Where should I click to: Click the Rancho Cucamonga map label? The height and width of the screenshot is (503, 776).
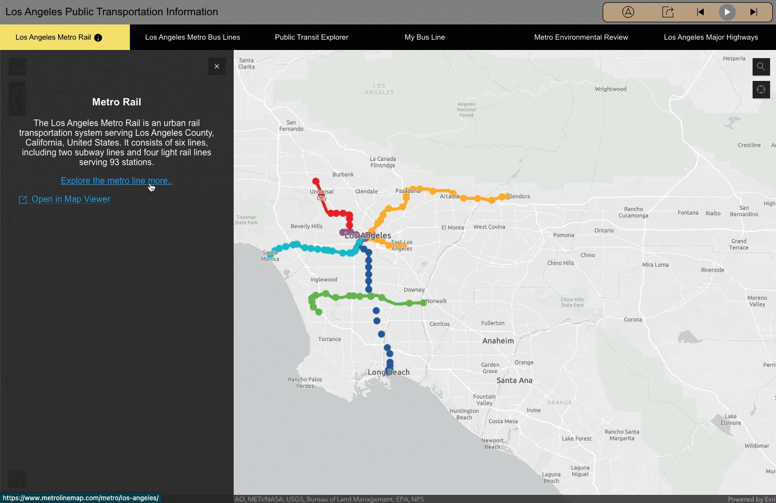click(x=633, y=212)
